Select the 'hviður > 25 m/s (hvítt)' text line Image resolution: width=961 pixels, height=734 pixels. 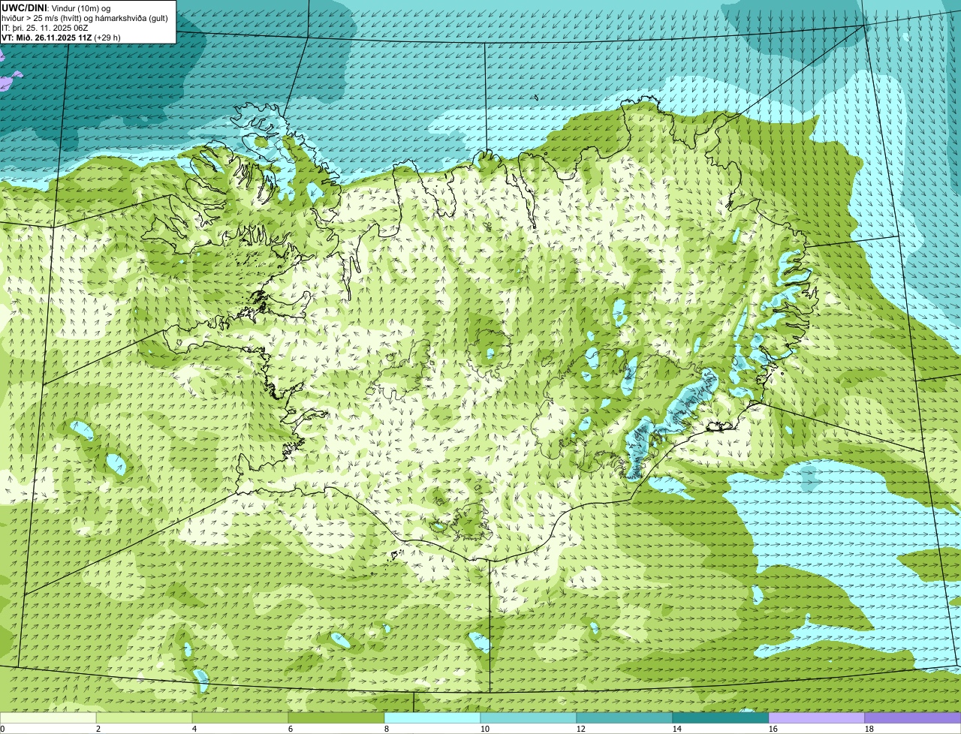(x=84, y=17)
